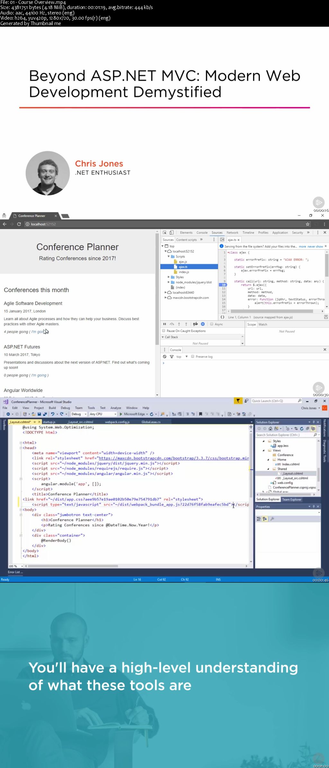Check Pause On Caught Exceptions
Viewport: 329px width, 768px height.
[164, 331]
